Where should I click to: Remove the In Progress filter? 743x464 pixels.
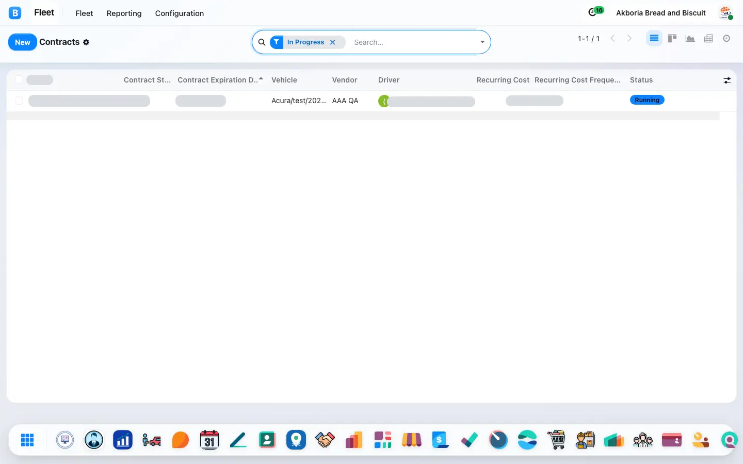(x=333, y=42)
